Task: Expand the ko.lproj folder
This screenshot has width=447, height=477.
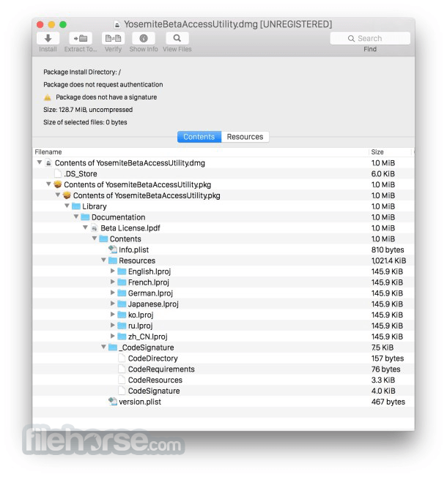Action: tap(112, 315)
